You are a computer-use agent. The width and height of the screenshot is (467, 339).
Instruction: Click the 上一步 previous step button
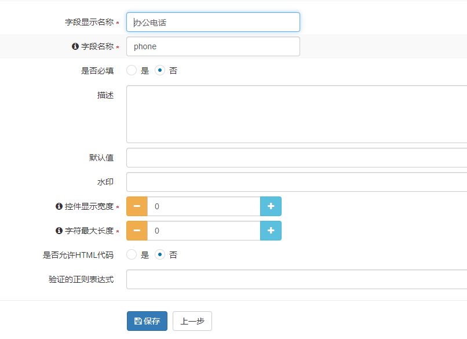pyautogui.click(x=192, y=321)
